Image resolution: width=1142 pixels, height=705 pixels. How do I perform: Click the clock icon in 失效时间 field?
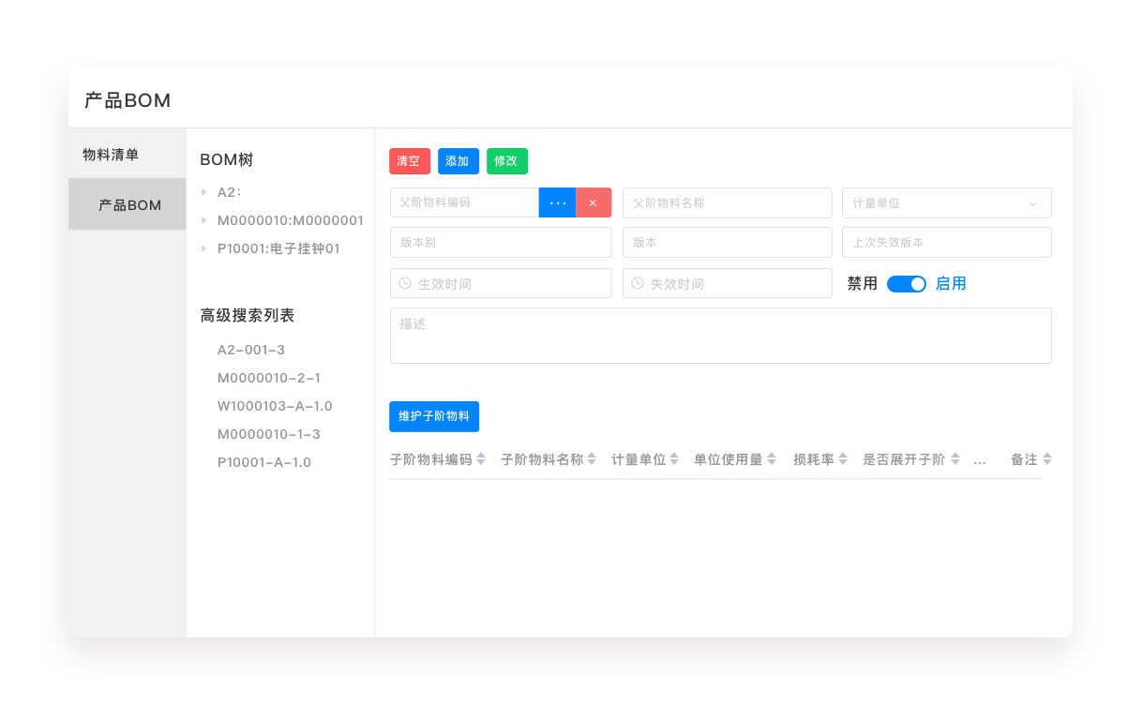point(638,283)
